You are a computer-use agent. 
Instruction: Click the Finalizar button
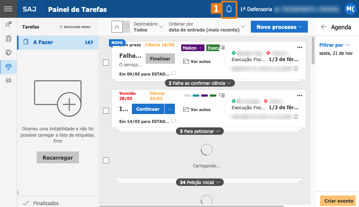pyautogui.click(x=160, y=59)
